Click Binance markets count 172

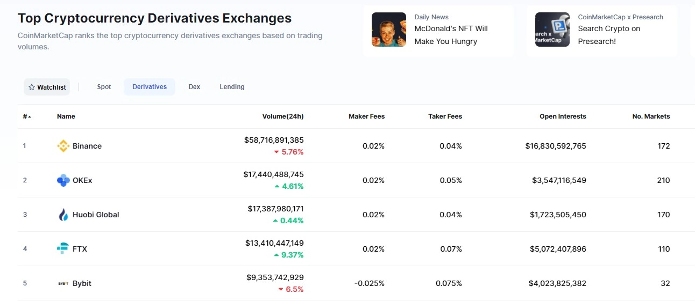click(664, 146)
